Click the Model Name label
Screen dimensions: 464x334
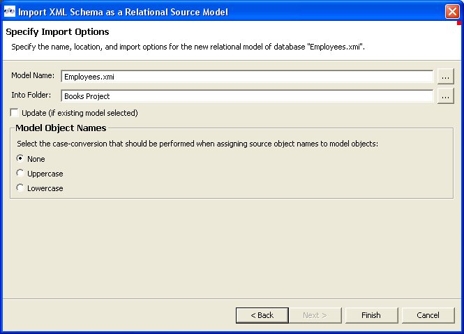(x=33, y=76)
